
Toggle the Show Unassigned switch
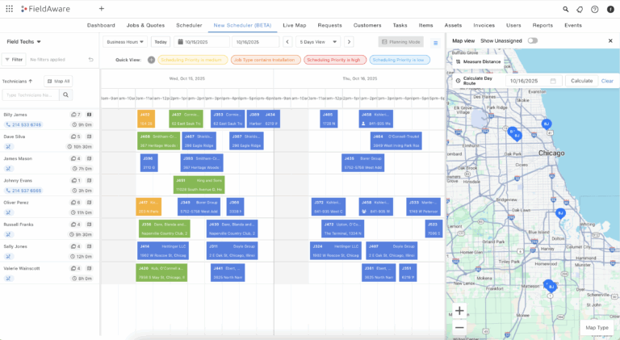click(532, 40)
